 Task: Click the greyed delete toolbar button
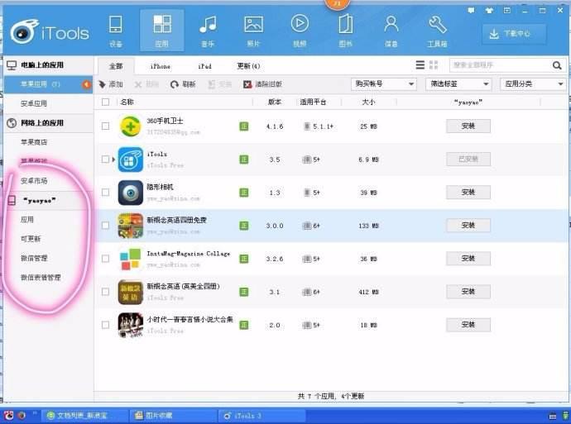(x=146, y=84)
